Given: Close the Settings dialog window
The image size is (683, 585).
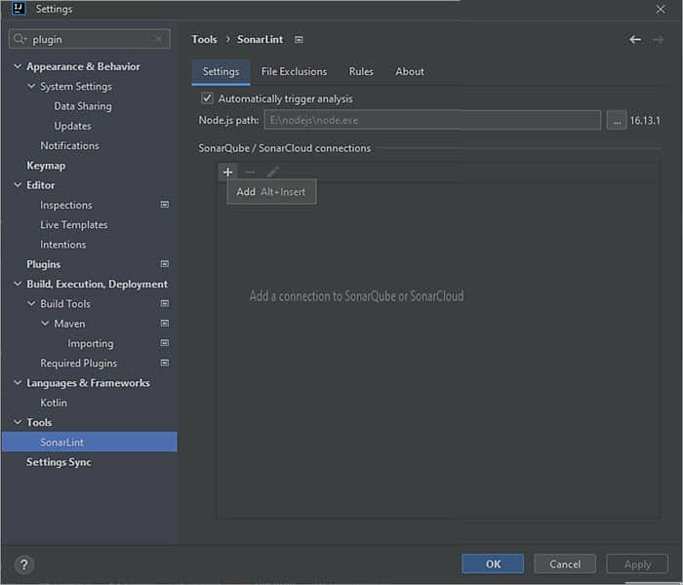Looking at the screenshot, I should [661, 9].
